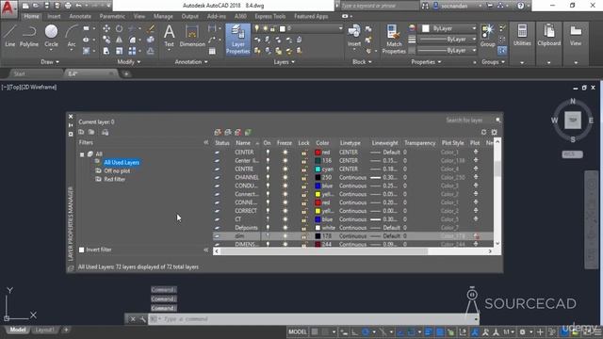This screenshot has width=603, height=339.
Task: Click the New Layer icon
Action: pyautogui.click(x=218, y=132)
